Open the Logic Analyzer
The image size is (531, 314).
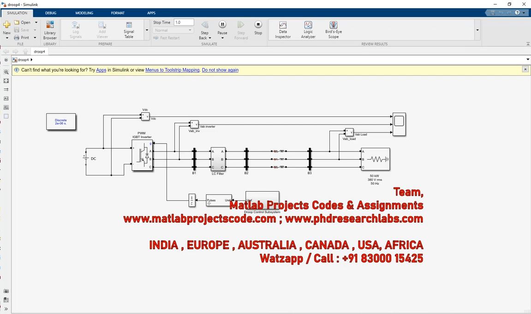tap(308, 30)
